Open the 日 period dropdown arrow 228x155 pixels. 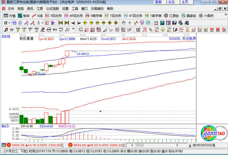click(9, 23)
